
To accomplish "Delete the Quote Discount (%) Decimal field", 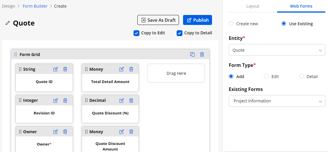I will pyautogui.click(x=131, y=100).
